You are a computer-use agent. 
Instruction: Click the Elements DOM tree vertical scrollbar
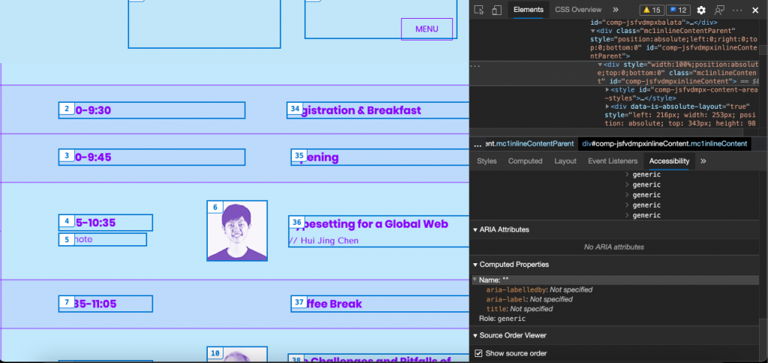pos(763,50)
